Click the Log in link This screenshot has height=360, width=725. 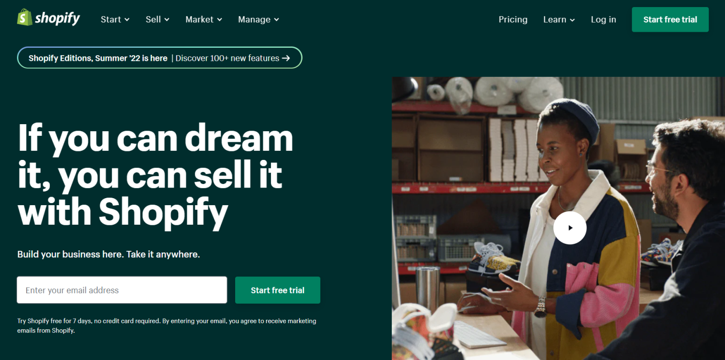click(603, 20)
